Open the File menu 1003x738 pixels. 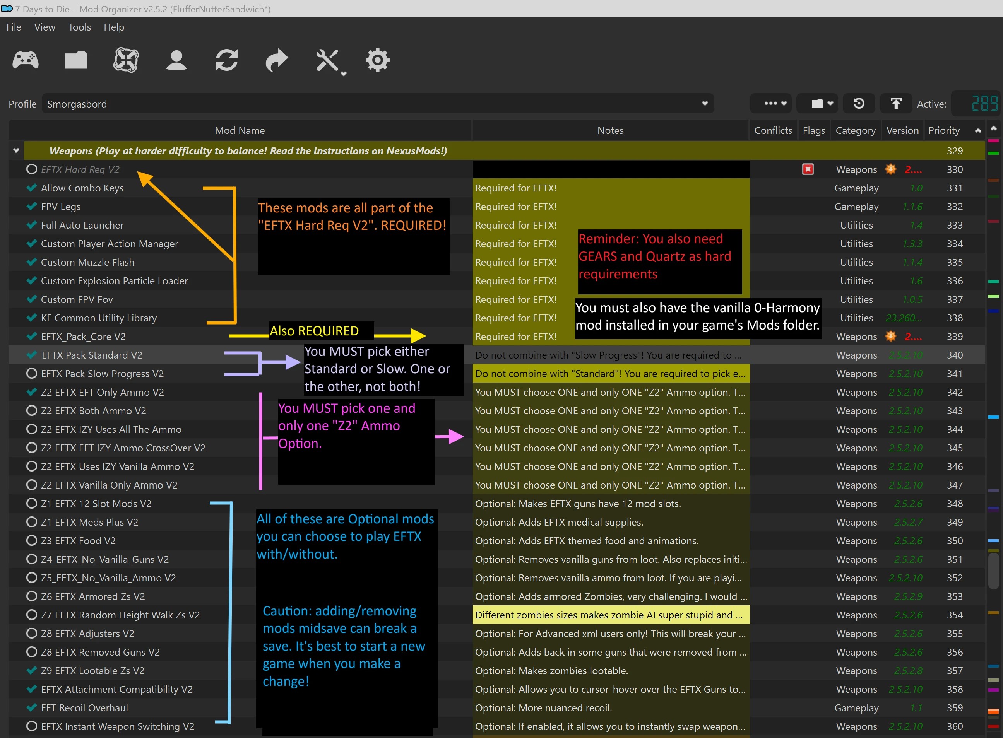coord(14,27)
